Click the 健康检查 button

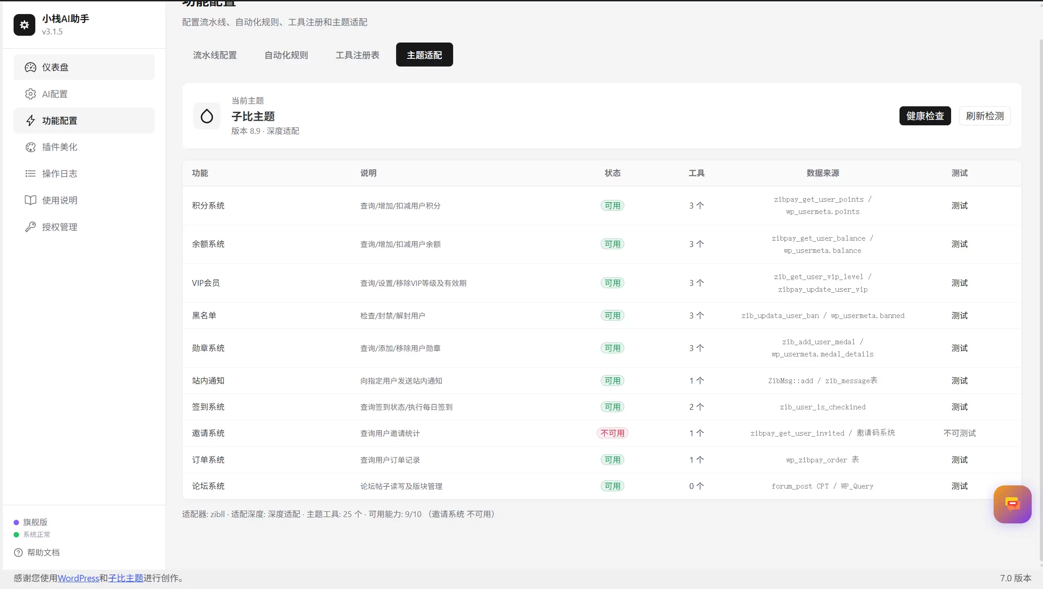[x=925, y=116]
